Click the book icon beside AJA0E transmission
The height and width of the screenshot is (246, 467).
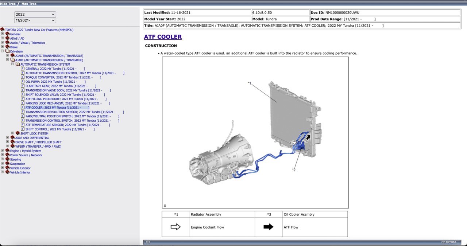(x=12, y=55)
